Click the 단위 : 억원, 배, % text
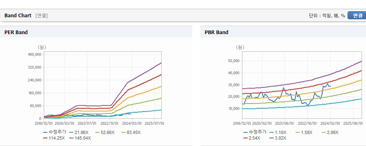366x146 pixels. tap(327, 16)
